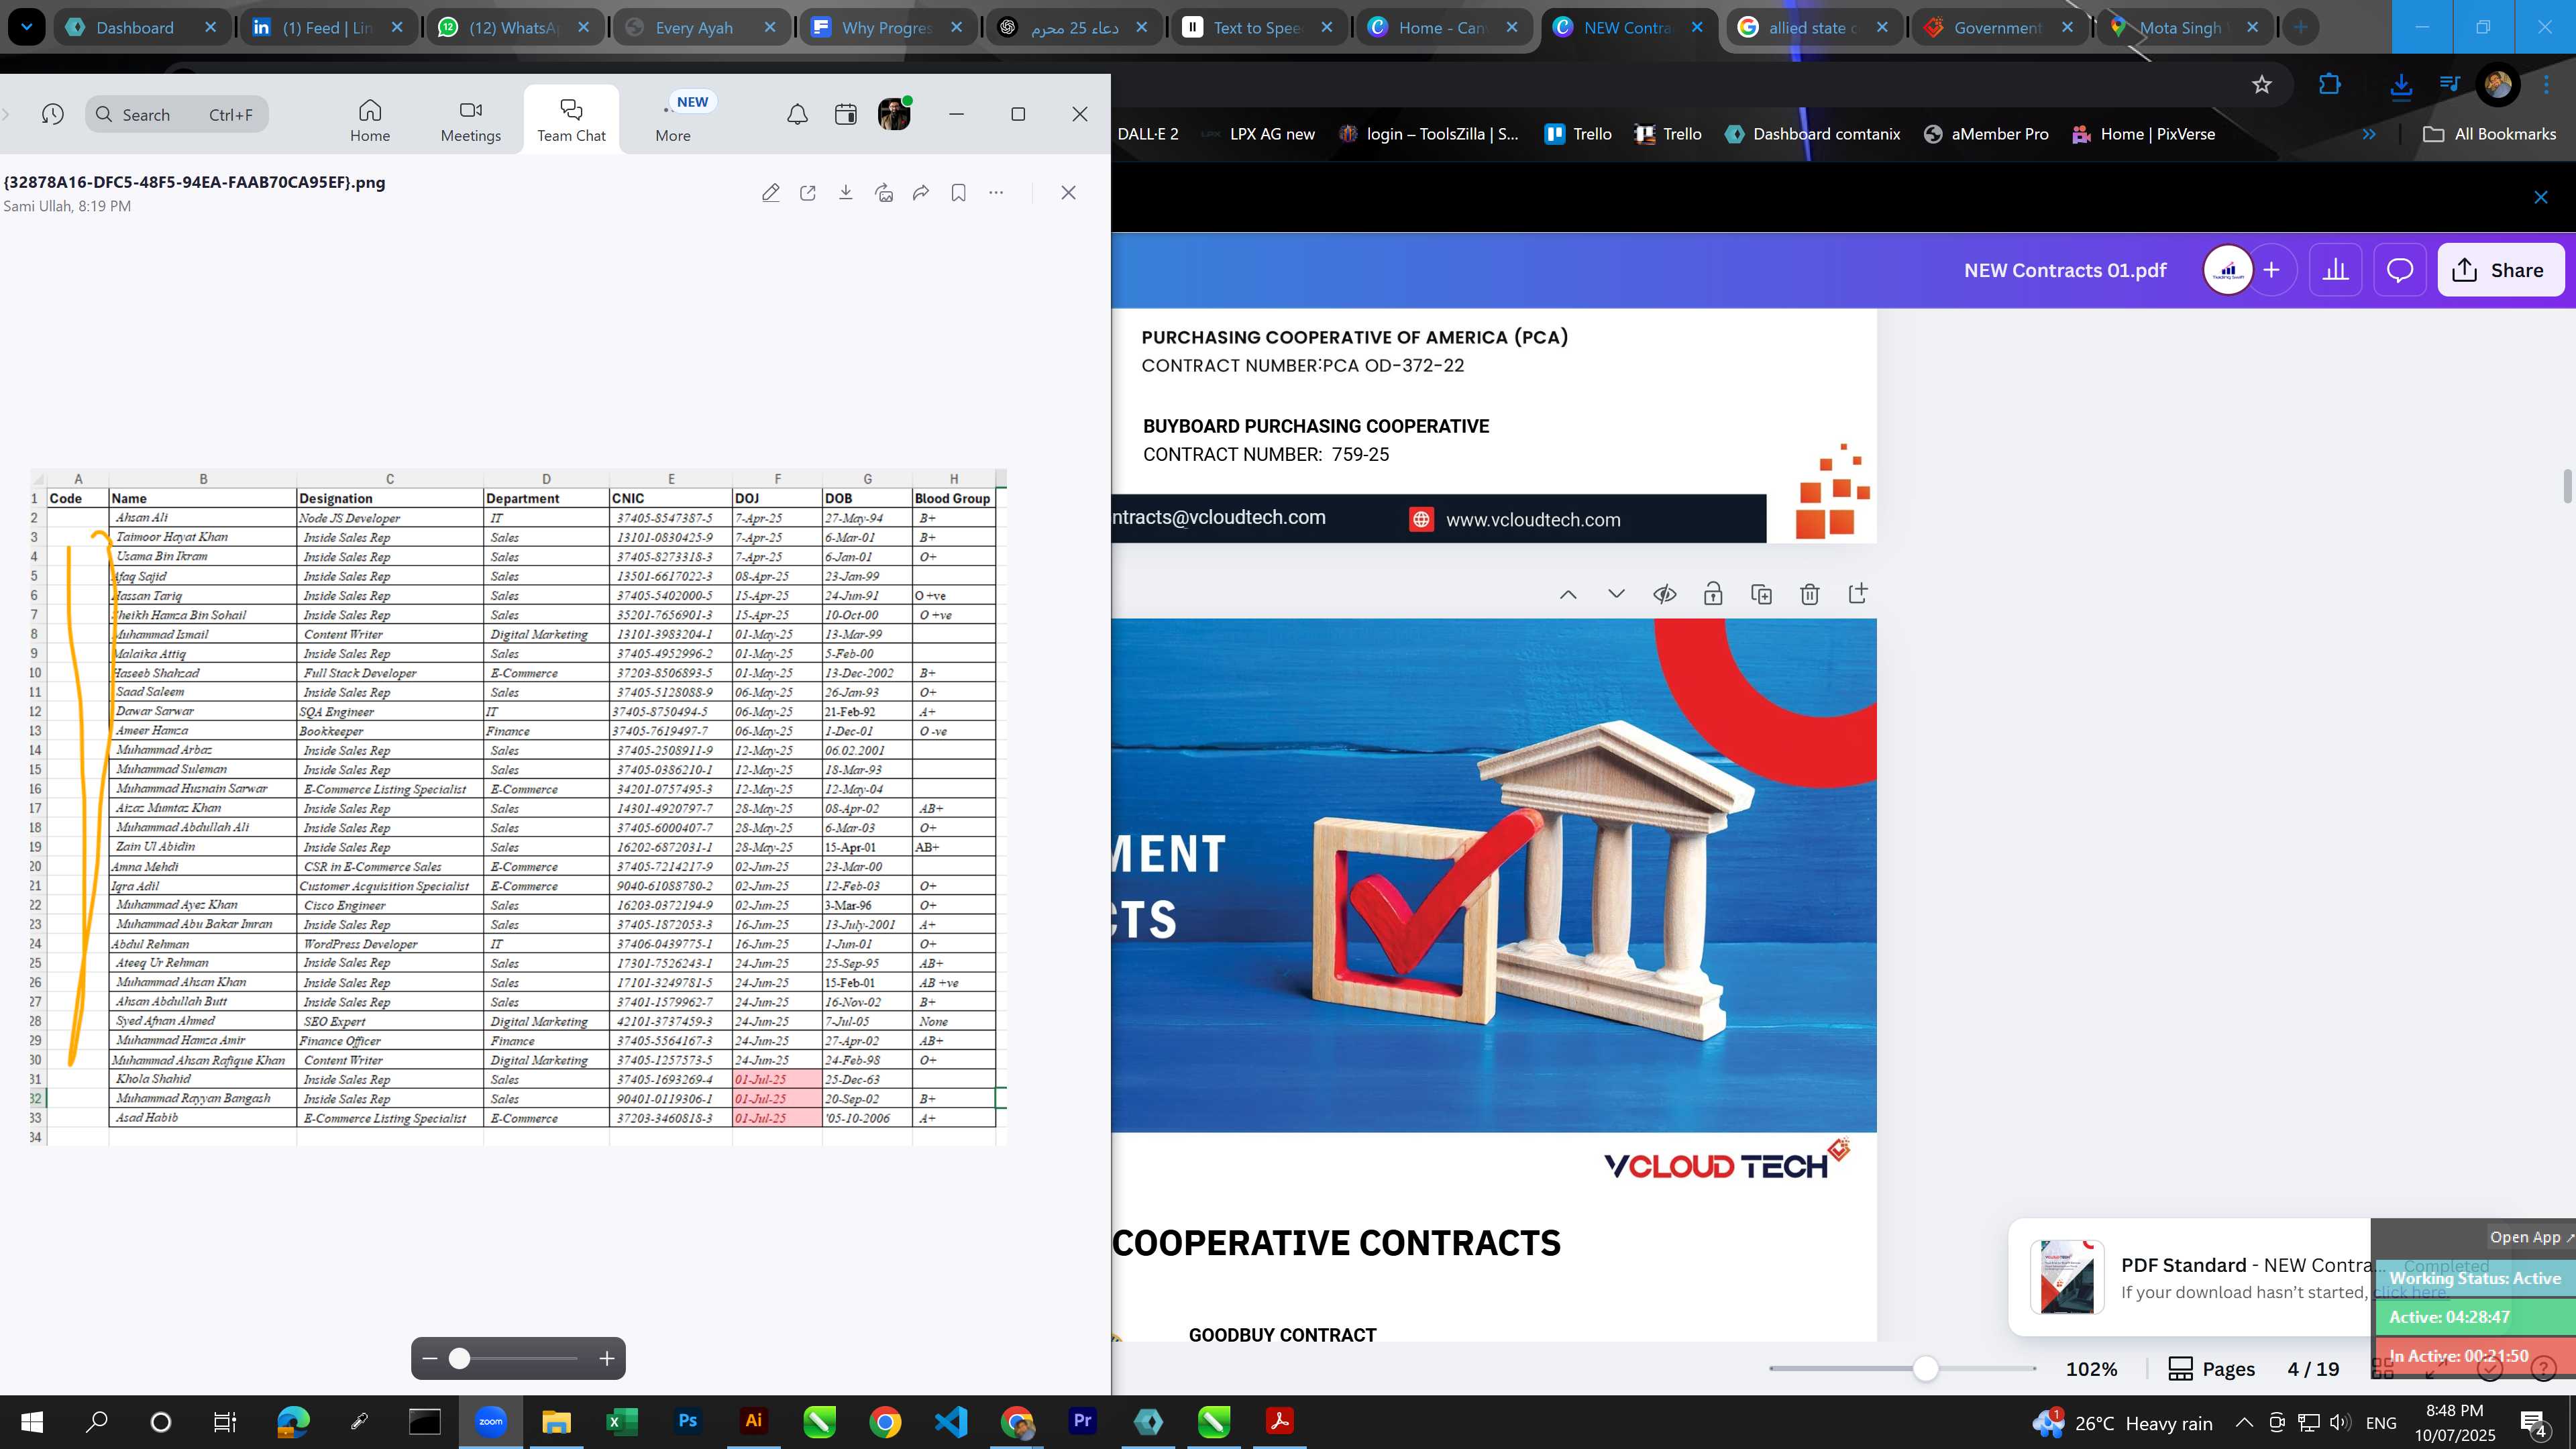Open Canva analytics bar chart icon
The image size is (2576, 1449).
2336,270
